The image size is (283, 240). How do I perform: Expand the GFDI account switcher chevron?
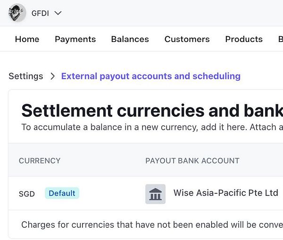pyautogui.click(x=58, y=13)
